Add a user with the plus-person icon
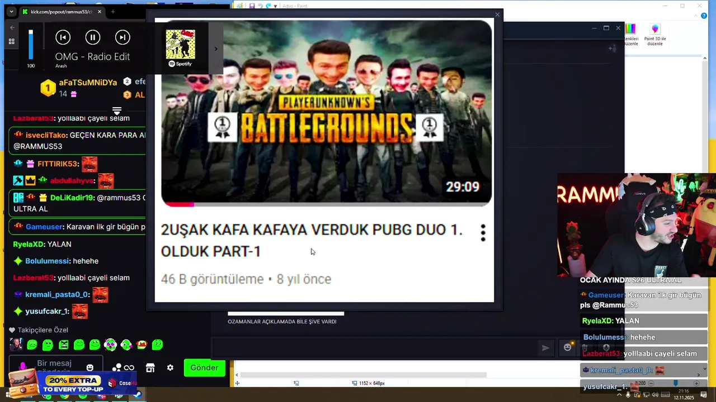Image resolution: width=716 pixels, height=402 pixels. 613,49
